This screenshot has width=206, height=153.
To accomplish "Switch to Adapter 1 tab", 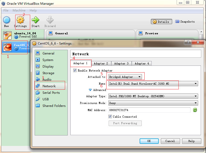I will pos(81,63).
